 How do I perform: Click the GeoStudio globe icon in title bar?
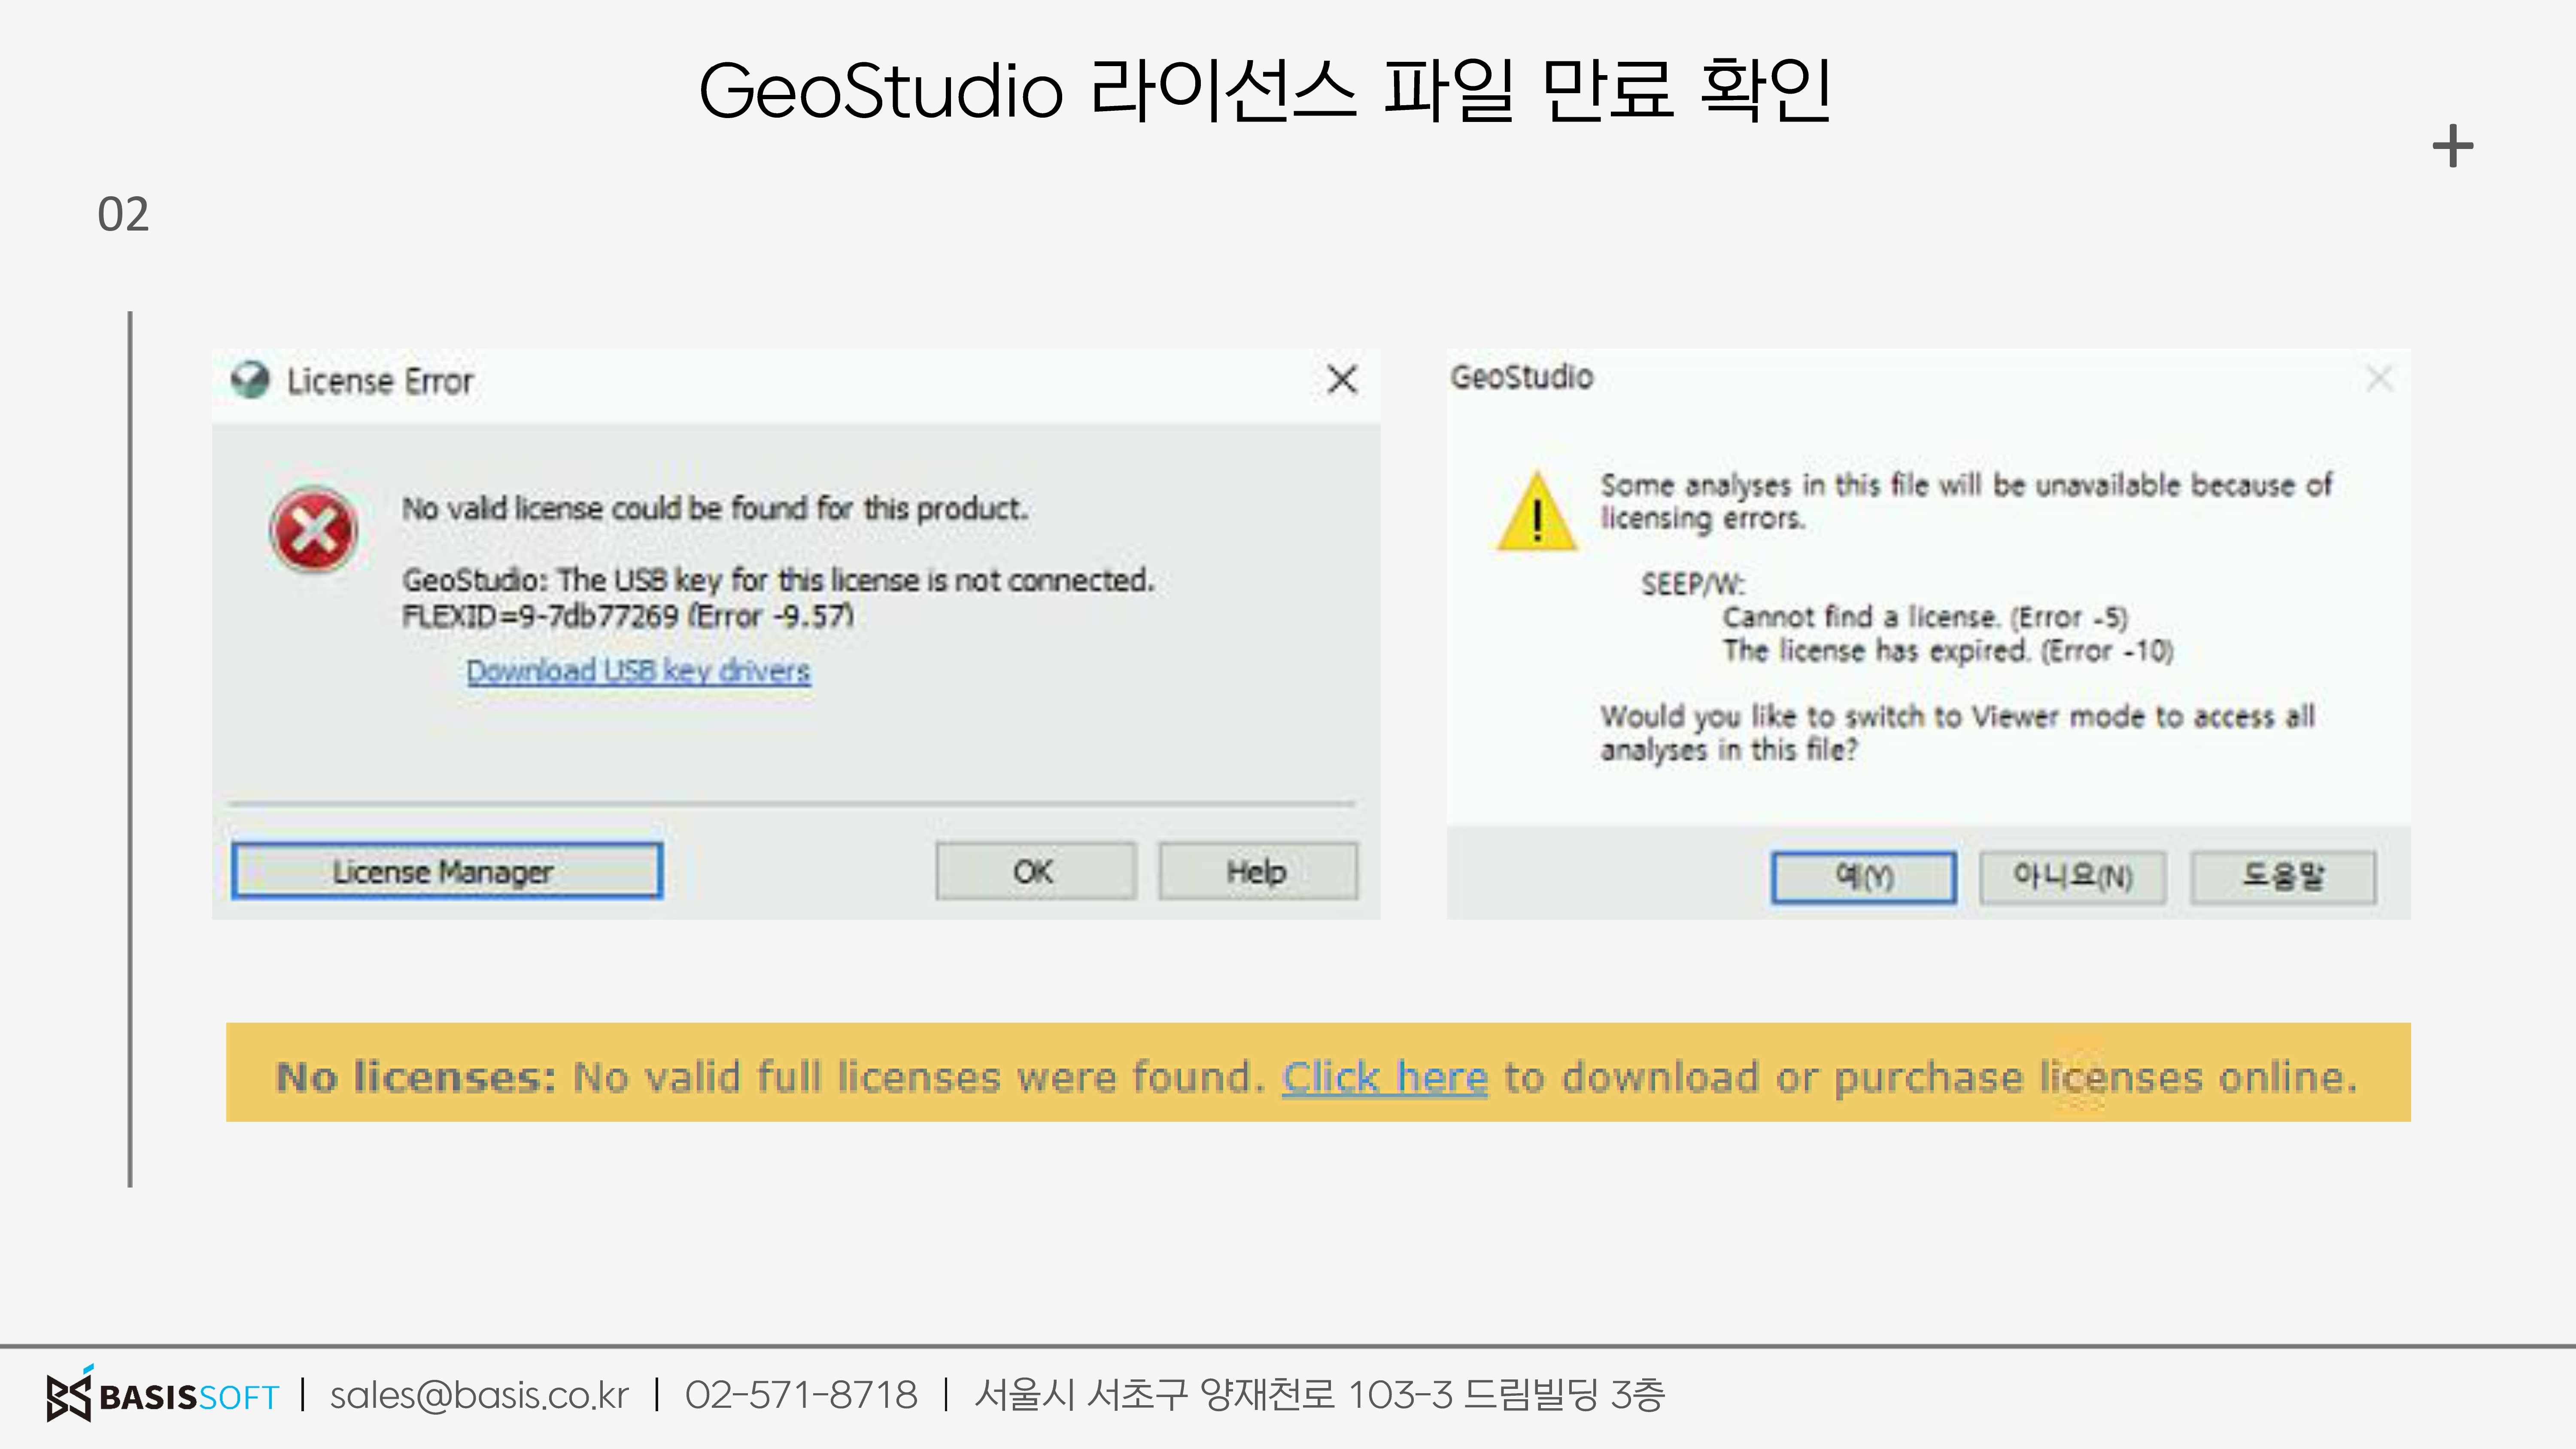click(x=250, y=379)
